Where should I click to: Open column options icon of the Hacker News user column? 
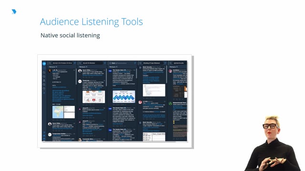pyautogui.click(x=135, y=63)
